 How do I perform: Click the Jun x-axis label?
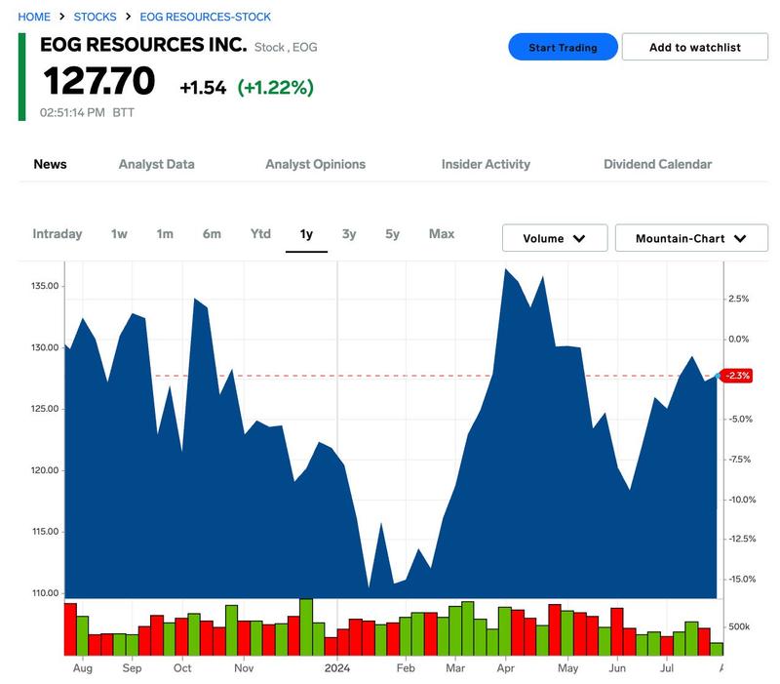[x=617, y=668]
